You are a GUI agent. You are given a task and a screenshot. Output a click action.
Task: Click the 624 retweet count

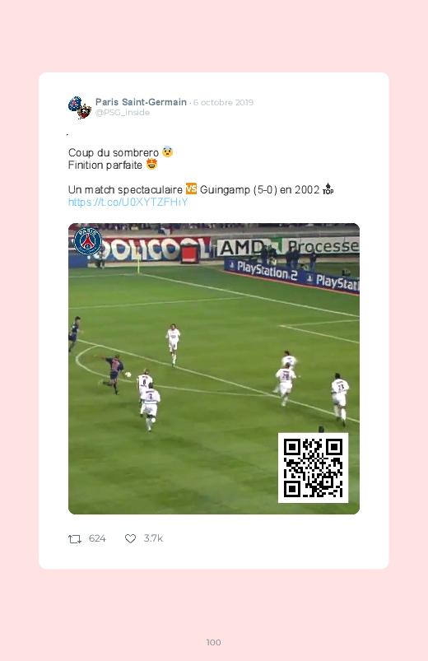(97, 538)
